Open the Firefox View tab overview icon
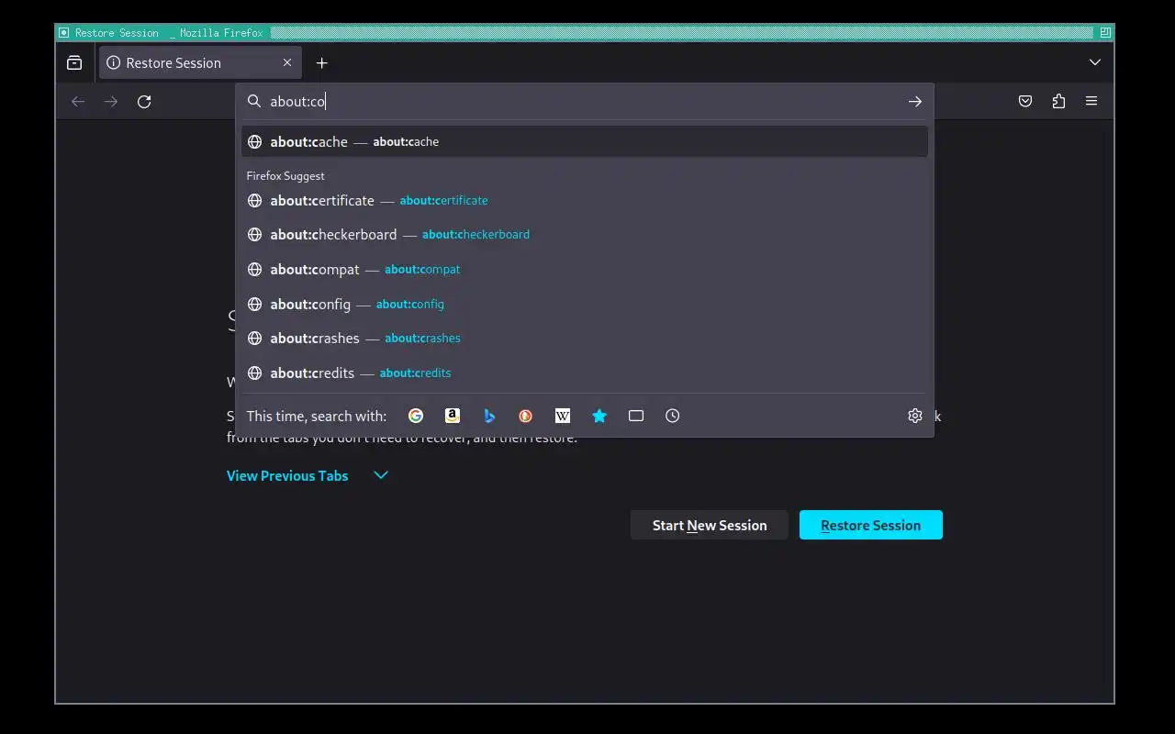 click(x=74, y=62)
